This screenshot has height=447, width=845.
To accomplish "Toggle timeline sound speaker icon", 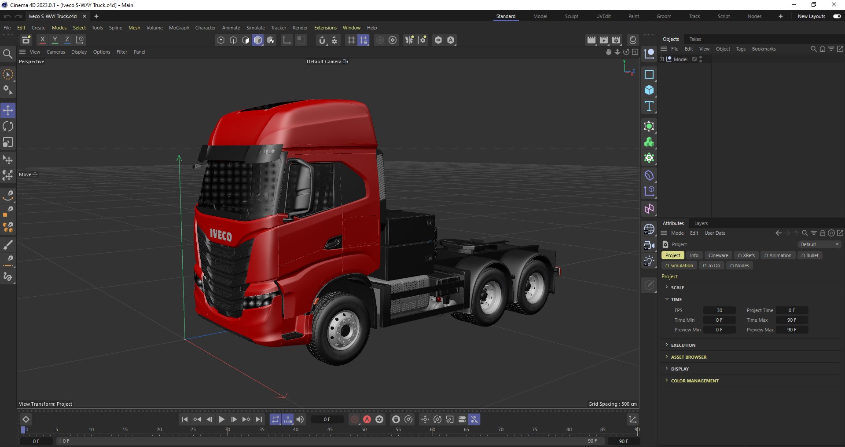I will [x=300, y=419].
